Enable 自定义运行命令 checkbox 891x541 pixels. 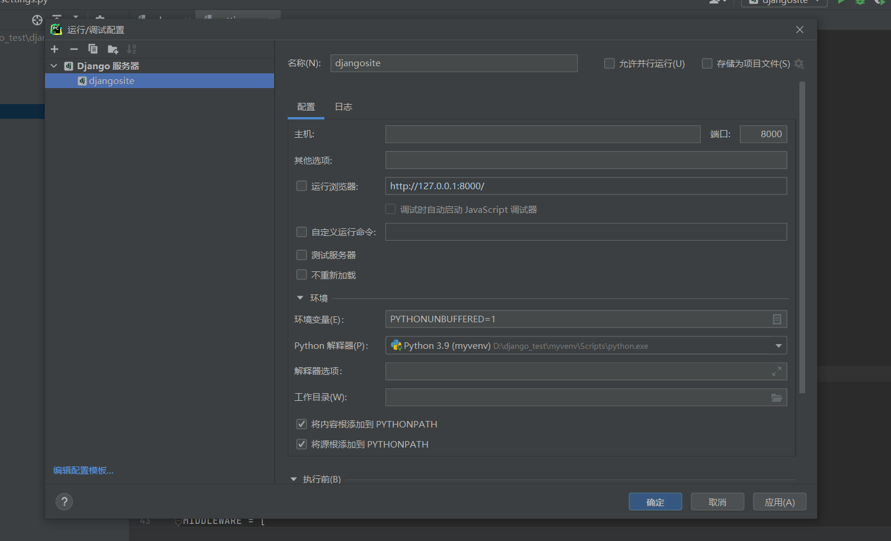coord(301,232)
